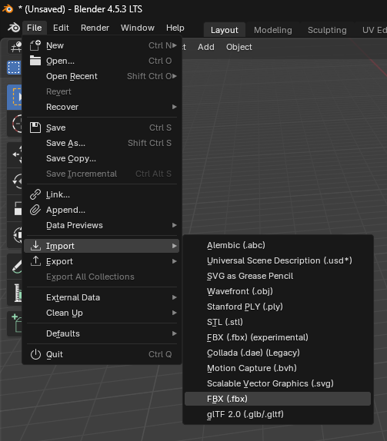The width and height of the screenshot is (387, 441).
Task: Open the File menu
Action: (35, 28)
